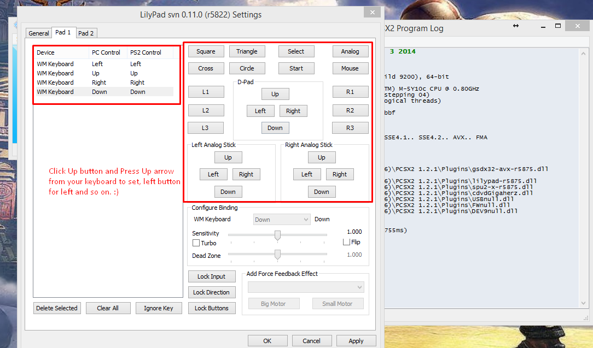
Task: Bind the Start button
Action: (x=296, y=68)
